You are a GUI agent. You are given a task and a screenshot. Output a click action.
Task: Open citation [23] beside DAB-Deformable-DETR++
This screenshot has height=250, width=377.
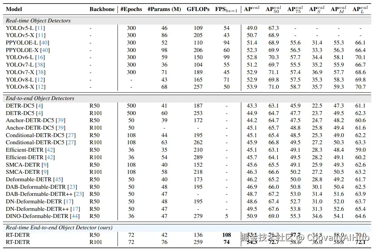point(79,194)
